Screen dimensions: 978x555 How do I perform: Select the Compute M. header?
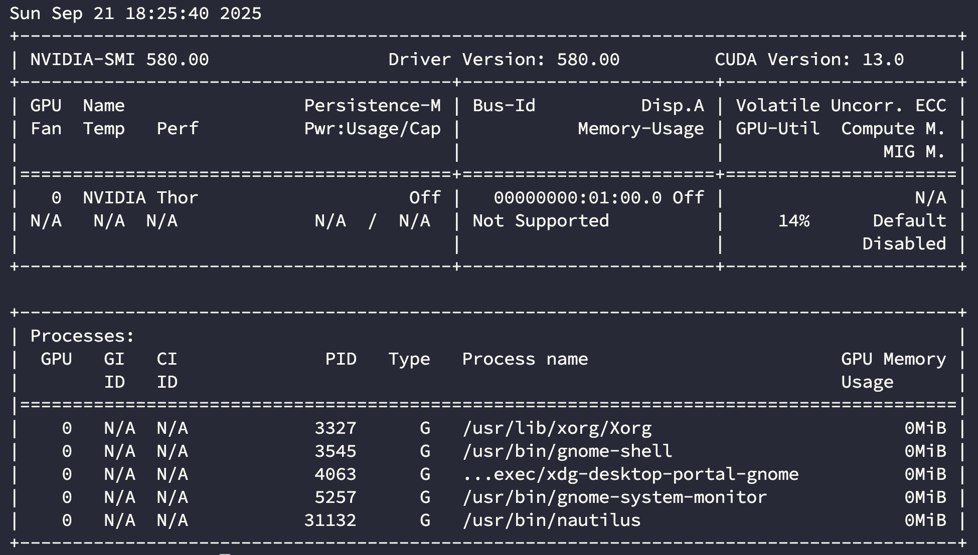pyautogui.click(x=894, y=129)
